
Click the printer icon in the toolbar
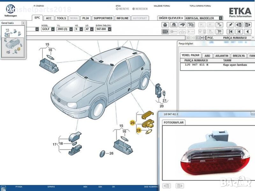click(165, 25)
